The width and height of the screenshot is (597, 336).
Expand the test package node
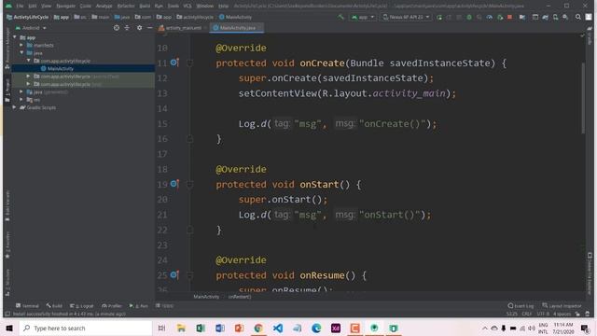point(28,84)
